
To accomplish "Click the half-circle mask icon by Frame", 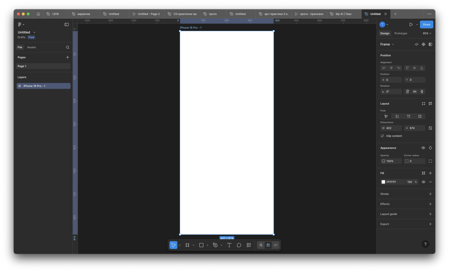I will tap(430, 45).
